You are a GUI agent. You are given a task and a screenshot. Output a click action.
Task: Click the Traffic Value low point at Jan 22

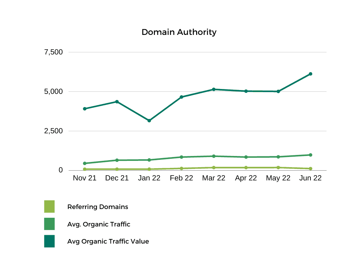coord(149,120)
